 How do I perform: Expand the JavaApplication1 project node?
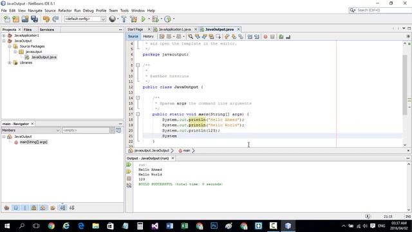(x=4, y=35)
